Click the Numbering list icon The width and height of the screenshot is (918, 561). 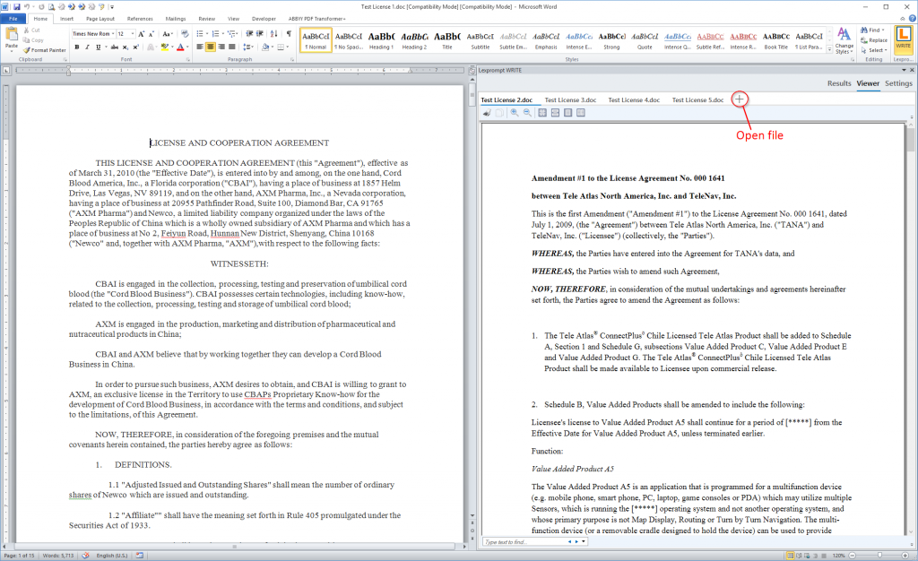tap(215, 34)
